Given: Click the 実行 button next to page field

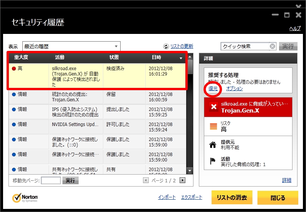Looking at the screenshot, I should click(71, 180).
